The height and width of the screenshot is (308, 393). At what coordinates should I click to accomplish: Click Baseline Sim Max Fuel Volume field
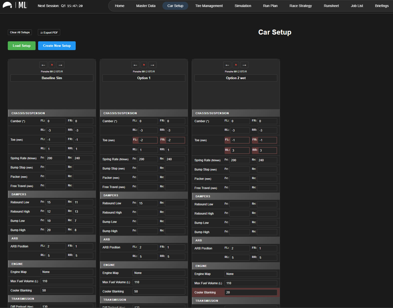coord(67,281)
